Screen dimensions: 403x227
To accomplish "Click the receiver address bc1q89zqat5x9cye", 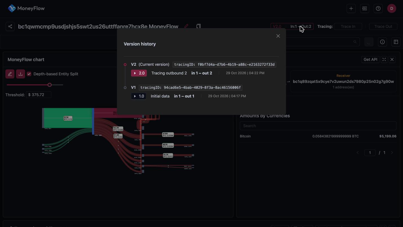I will point(343,81).
